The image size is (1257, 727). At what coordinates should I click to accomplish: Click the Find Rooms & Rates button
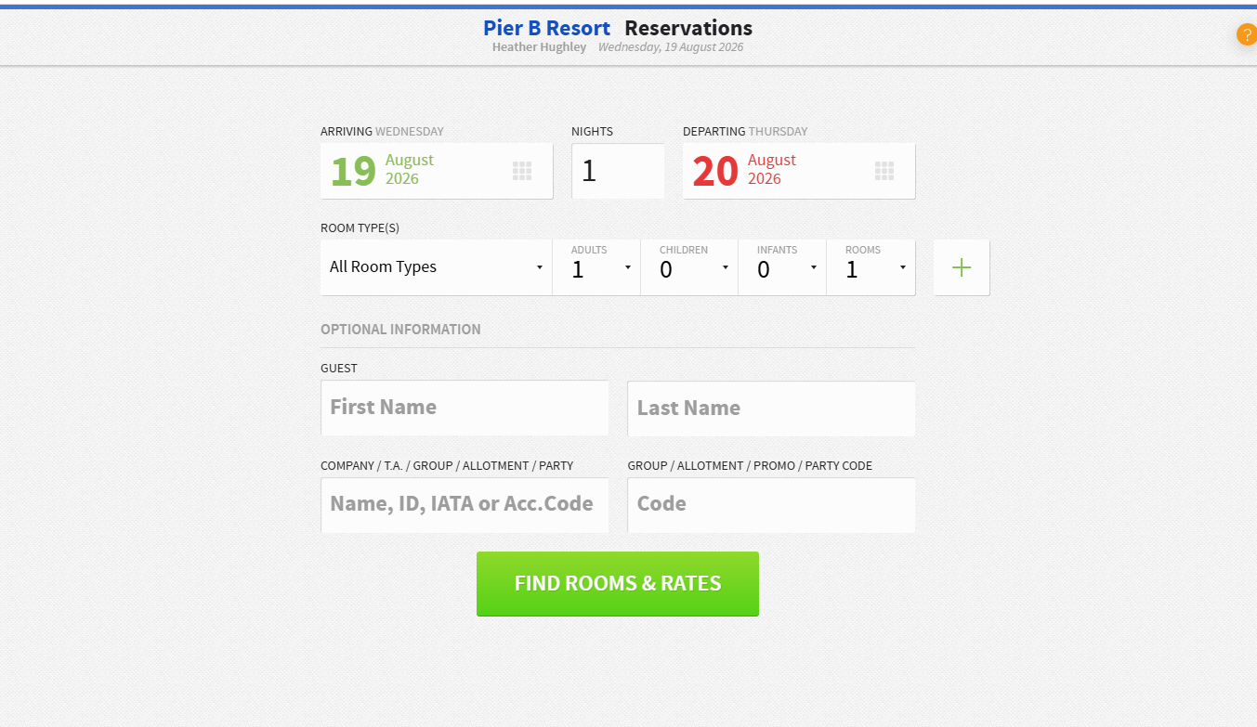618,584
